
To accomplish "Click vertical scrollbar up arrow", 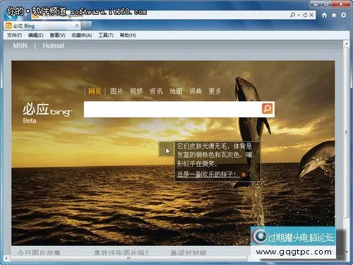I will pos(347,44).
